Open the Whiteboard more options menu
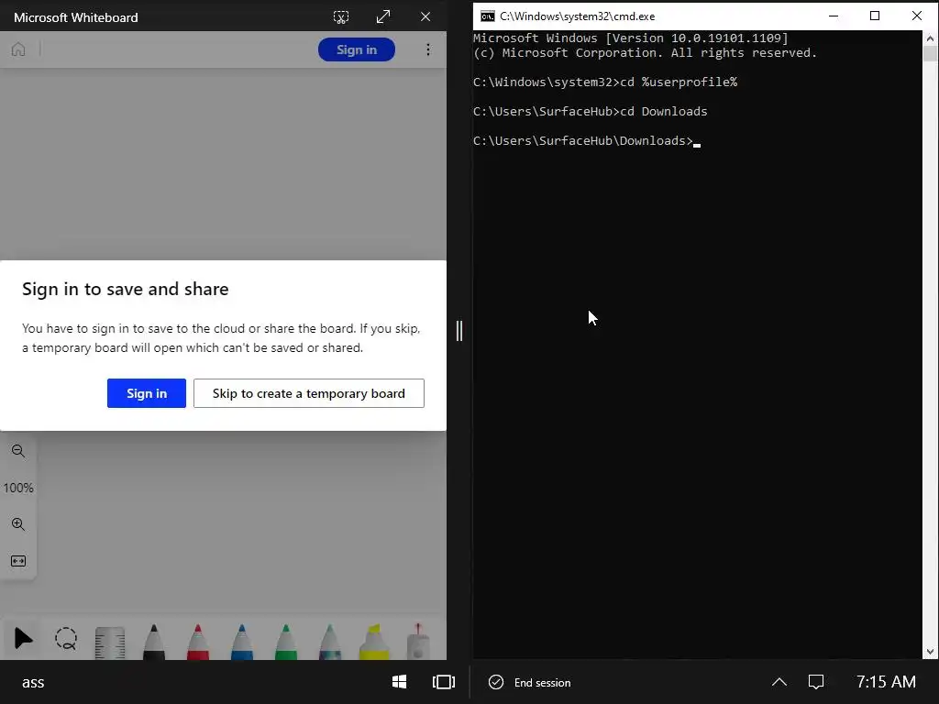The height and width of the screenshot is (704, 939). coord(427,49)
